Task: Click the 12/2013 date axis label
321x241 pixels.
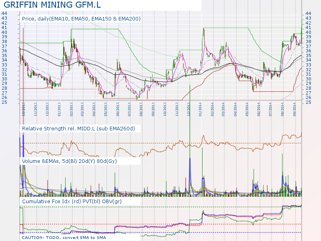Action: [188, 109]
